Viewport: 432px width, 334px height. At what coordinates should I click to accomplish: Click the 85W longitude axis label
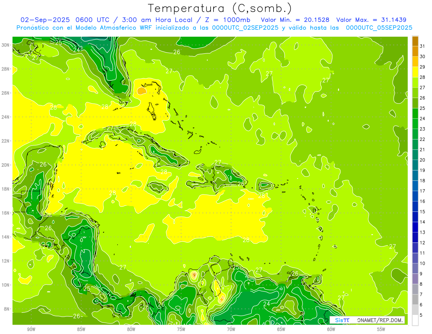(x=81, y=329)
